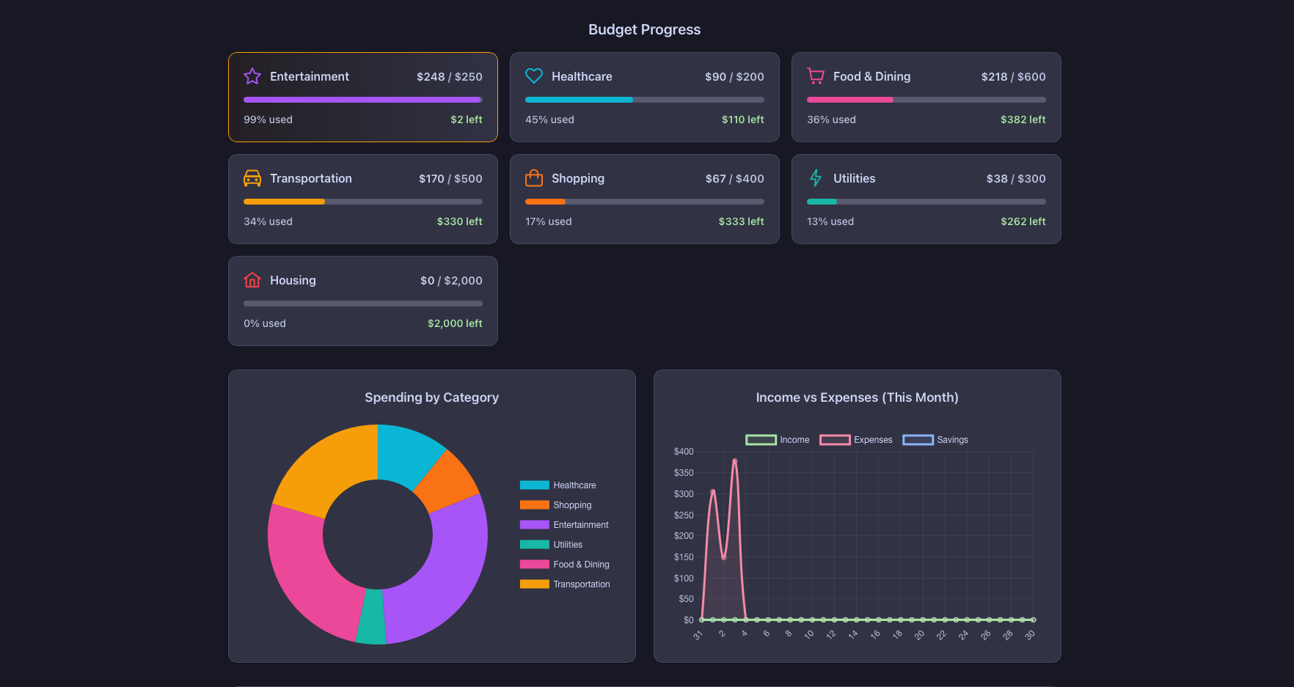The width and height of the screenshot is (1294, 687).
Task: Click the $2 left link on Entertainment
Action: coord(467,119)
